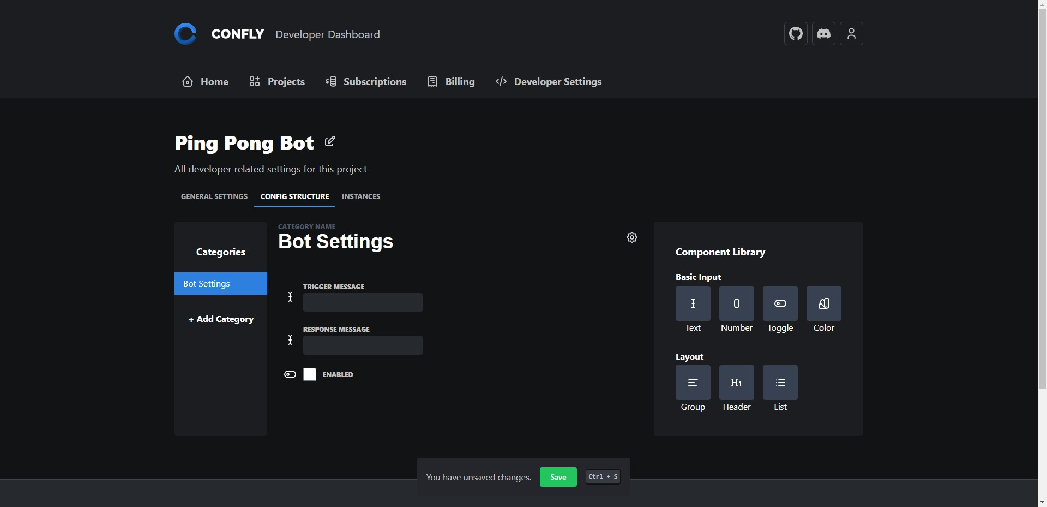1047x507 pixels.
Task: Click the Trigger Message input field
Action: 363,302
